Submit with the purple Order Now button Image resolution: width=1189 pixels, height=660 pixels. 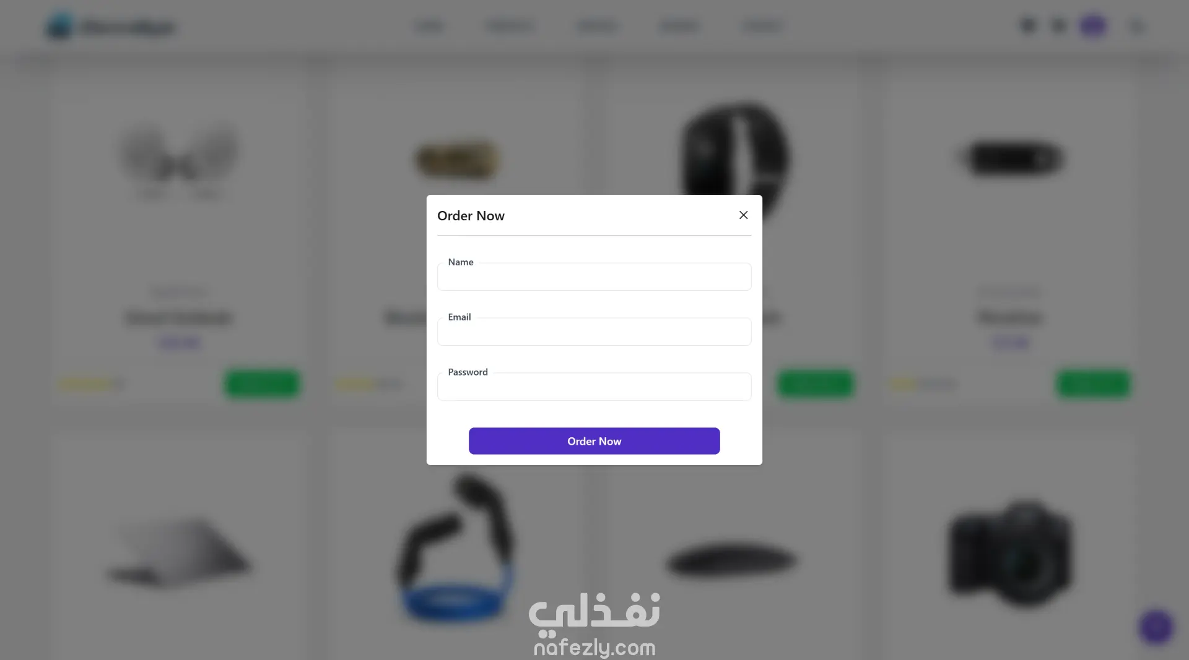point(594,441)
